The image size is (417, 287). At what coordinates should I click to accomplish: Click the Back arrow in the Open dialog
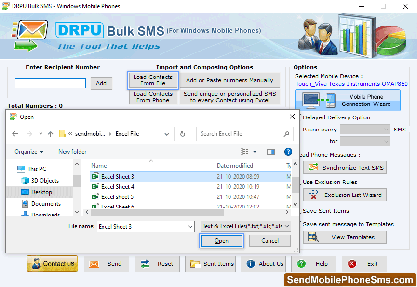15,134
